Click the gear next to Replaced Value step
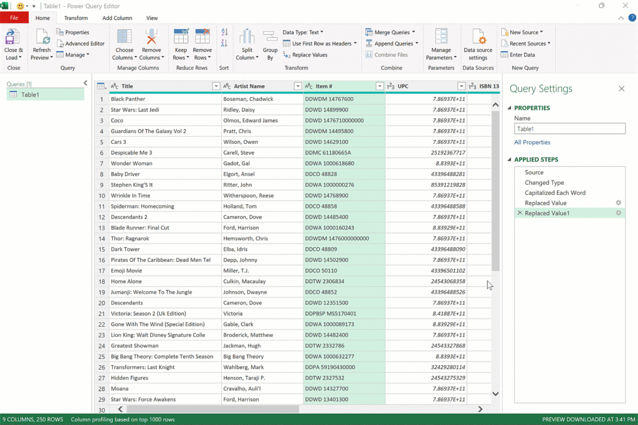This screenshot has width=638, height=425. coord(619,203)
